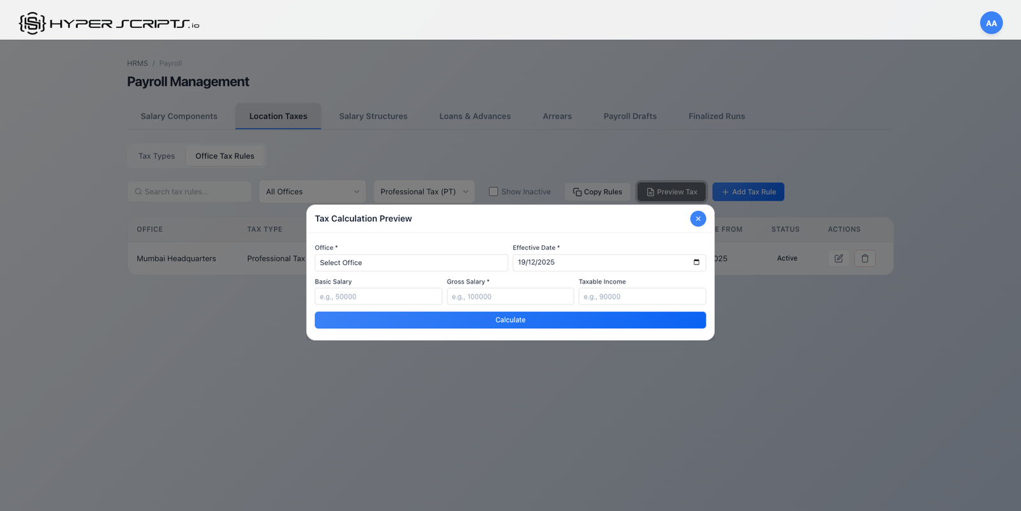The height and width of the screenshot is (511, 1021).
Task: Click the HyperScripts logo
Action: click(x=108, y=24)
